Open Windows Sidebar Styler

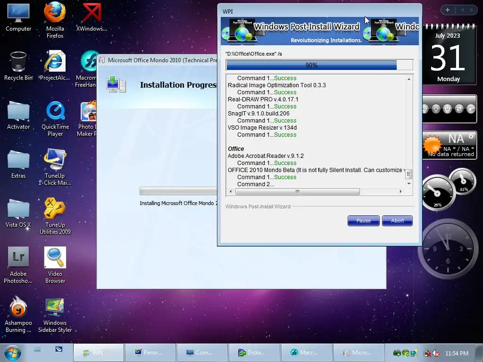point(55,315)
